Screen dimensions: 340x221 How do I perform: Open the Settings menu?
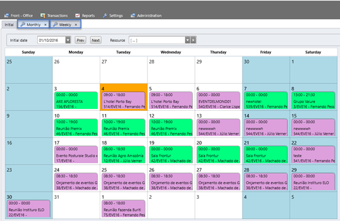click(113, 16)
